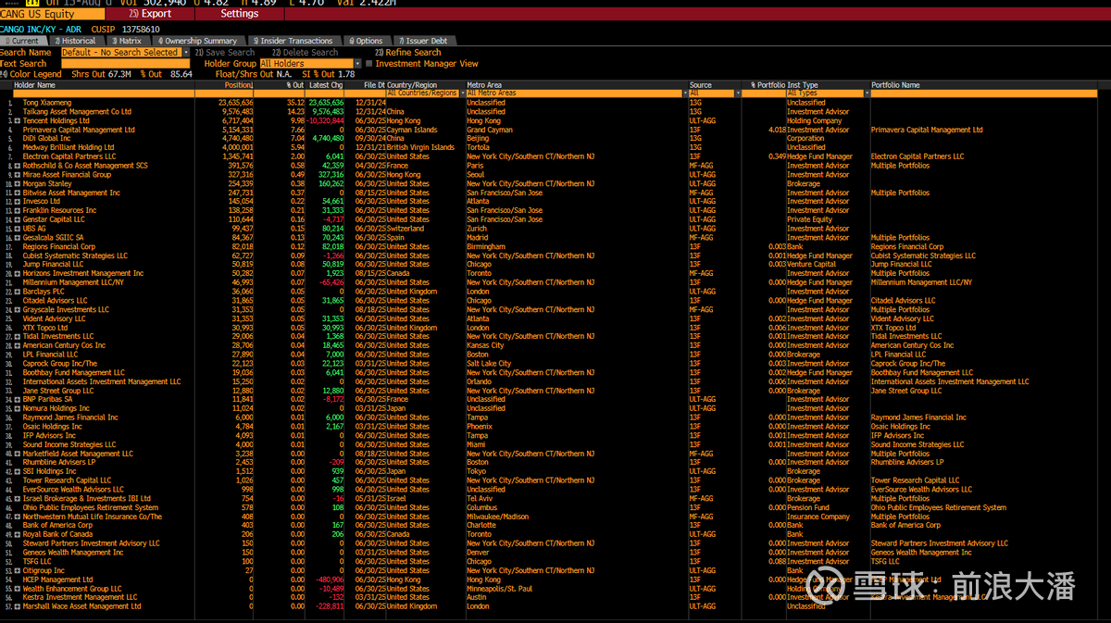Screen dimensions: 1111x623
Task: Click plus icon beside Horizons Investment Management
Action: pyautogui.click(x=17, y=274)
